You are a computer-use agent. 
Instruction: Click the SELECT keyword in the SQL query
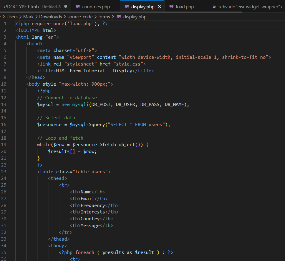pyautogui.click(x=119, y=125)
